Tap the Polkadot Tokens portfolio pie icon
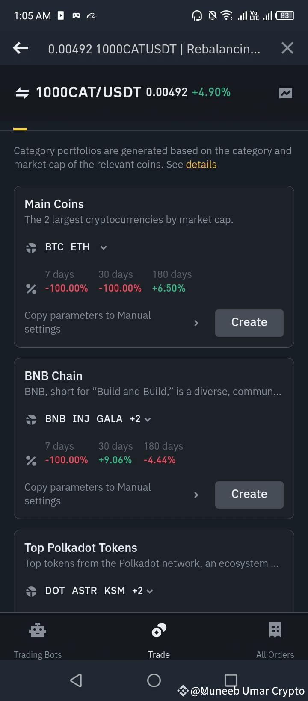This screenshot has width=308, height=701. [x=31, y=592]
